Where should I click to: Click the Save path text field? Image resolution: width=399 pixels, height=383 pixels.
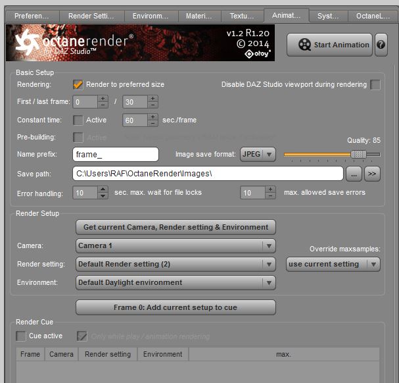(208, 174)
